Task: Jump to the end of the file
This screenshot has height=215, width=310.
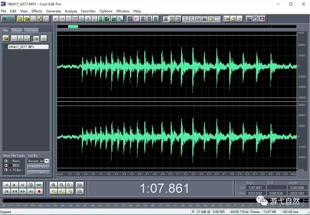Action: click(x=31, y=191)
